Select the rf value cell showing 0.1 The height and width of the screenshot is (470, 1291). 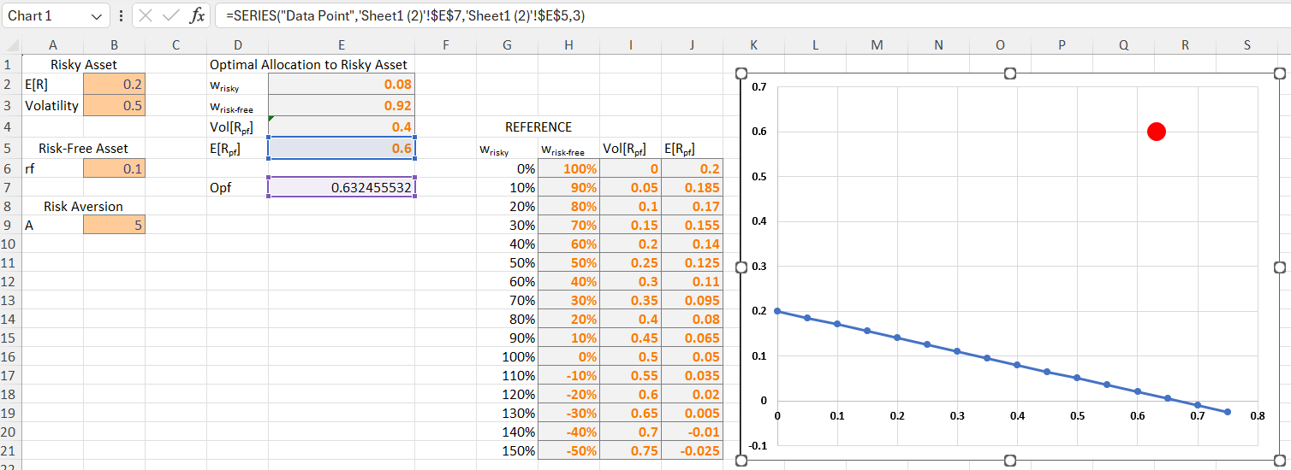point(114,168)
